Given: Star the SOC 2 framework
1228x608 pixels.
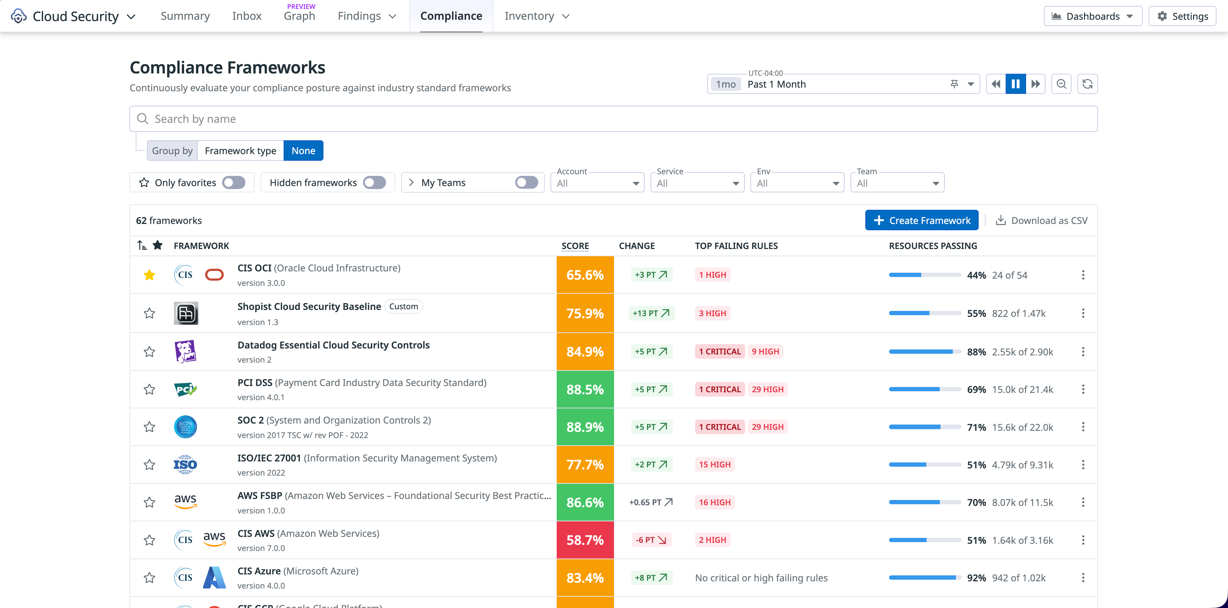Looking at the screenshot, I should pos(149,427).
